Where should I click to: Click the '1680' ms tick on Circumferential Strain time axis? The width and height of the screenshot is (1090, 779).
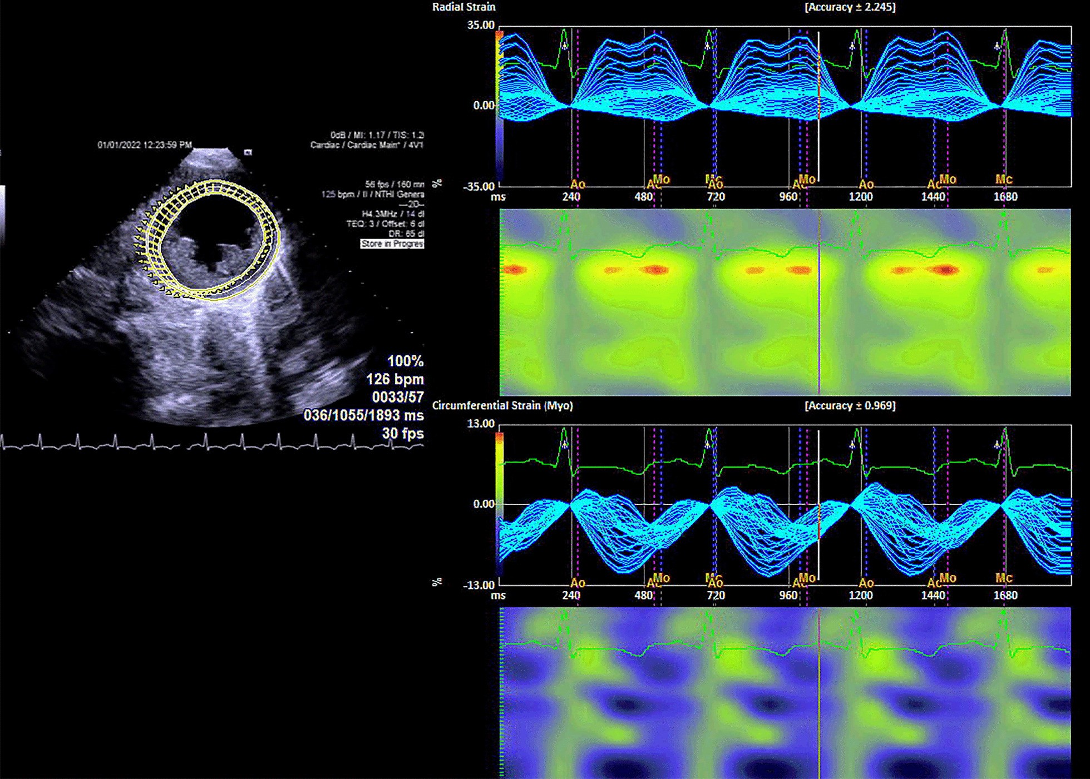tap(1005, 596)
